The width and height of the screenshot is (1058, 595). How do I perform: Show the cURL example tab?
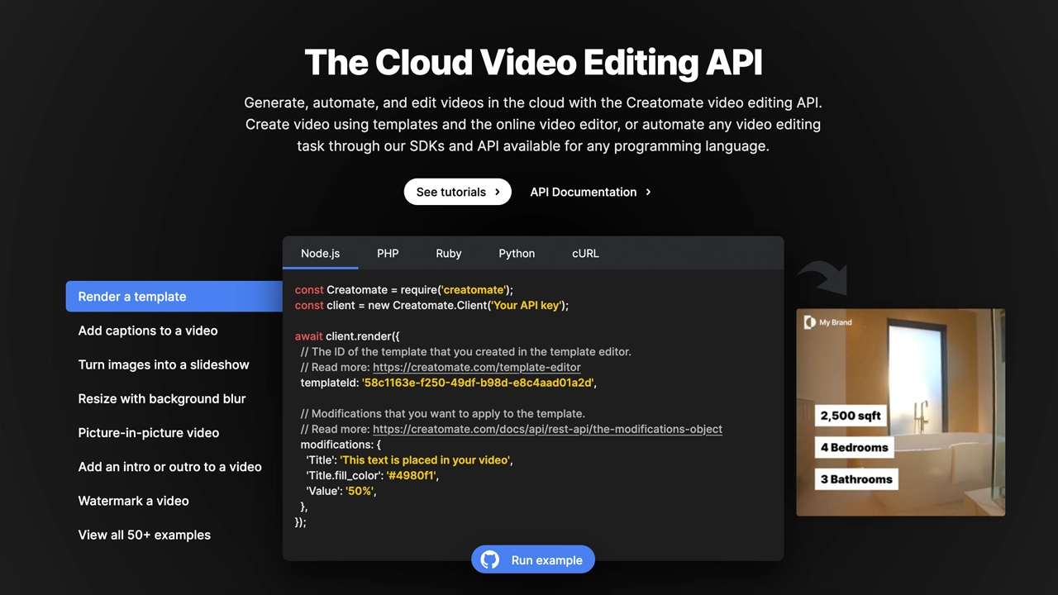coord(585,254)
